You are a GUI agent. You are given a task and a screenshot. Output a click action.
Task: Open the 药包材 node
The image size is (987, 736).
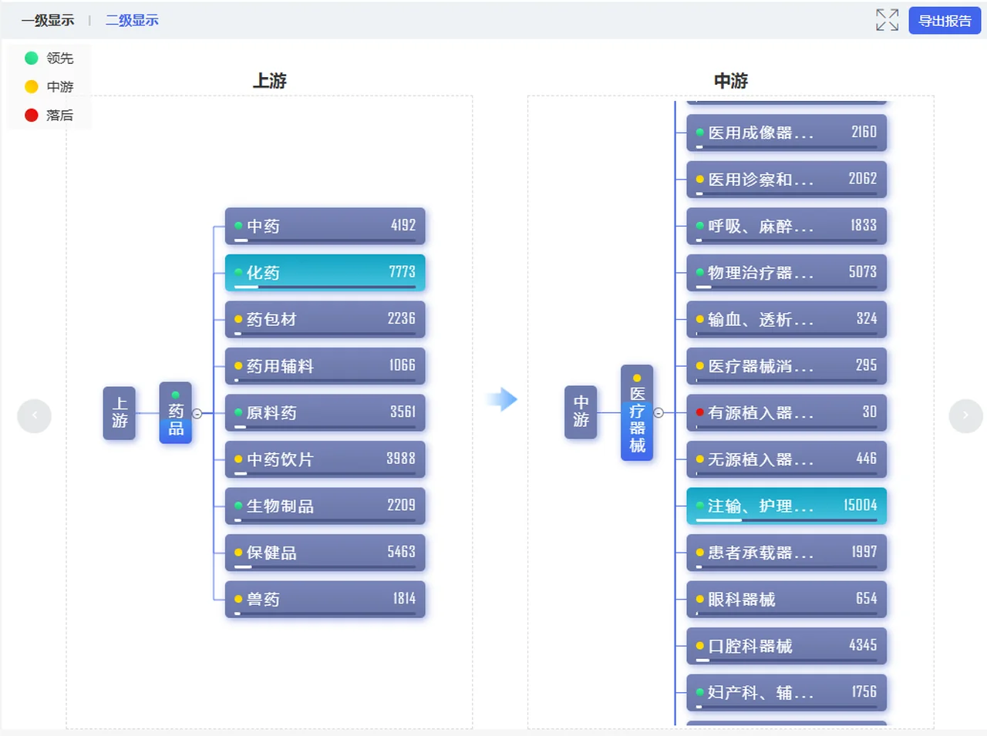click(x=325, y=320)
